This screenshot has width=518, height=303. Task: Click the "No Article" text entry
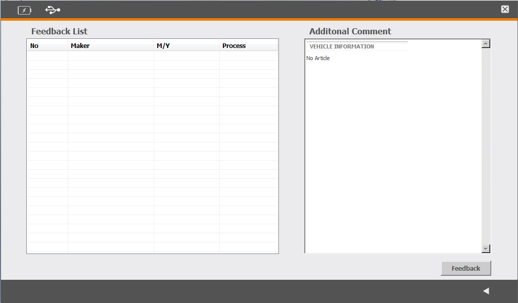point(318,59)
